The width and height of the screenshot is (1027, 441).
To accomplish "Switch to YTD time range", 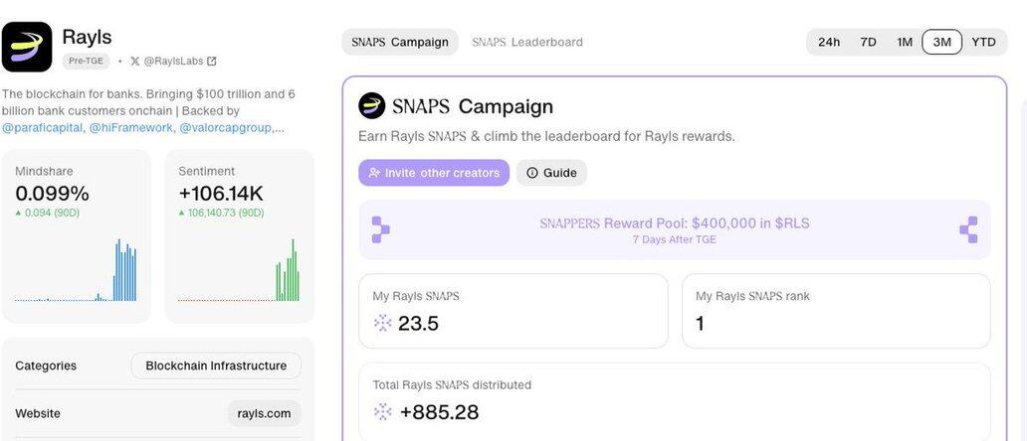I will click(x=984, y=43).
